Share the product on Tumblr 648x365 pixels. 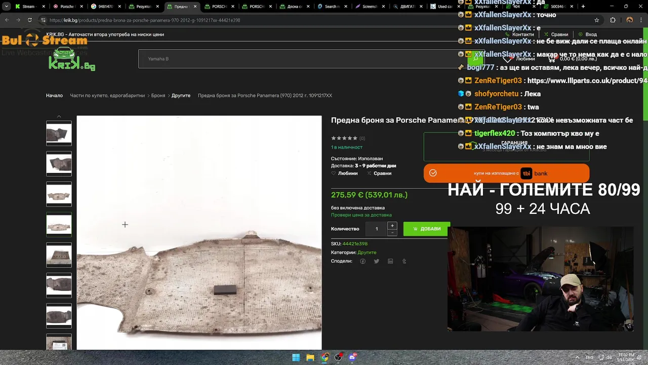[404, 261]
